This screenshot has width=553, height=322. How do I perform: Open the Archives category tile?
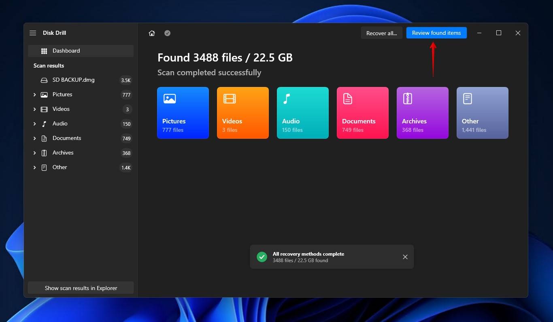click(x=423, y=113)
